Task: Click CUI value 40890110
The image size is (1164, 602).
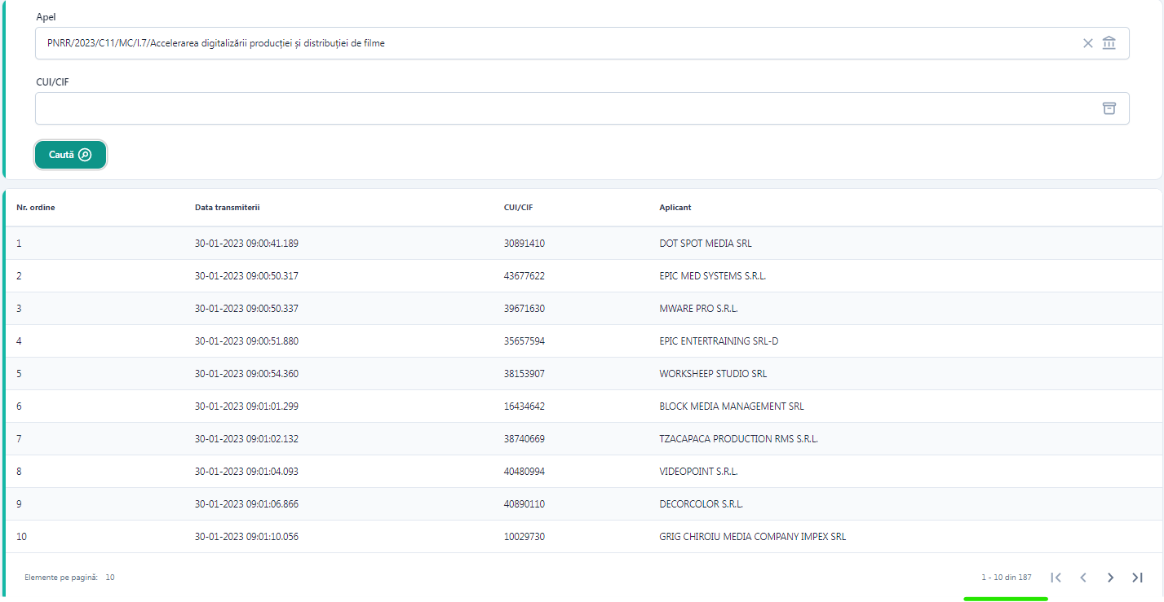Action: point(524,504)
